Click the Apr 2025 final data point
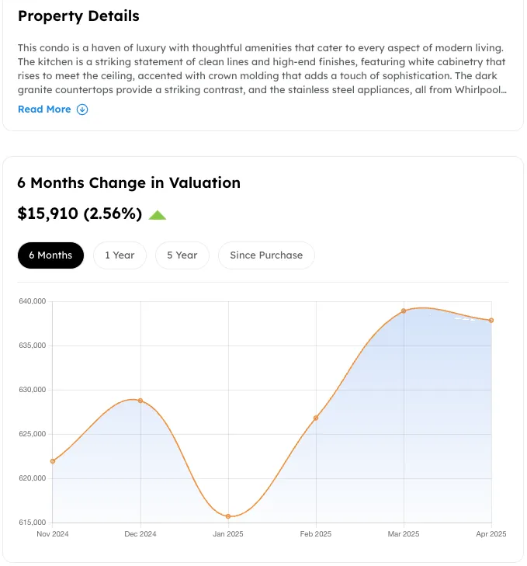This screenshot has width=527, height=566. point(491,321)
